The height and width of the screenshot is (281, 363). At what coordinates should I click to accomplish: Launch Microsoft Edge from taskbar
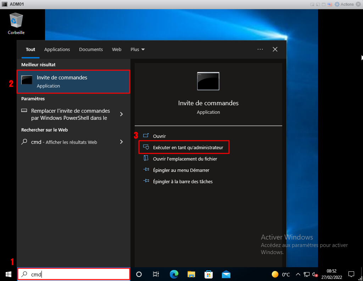pyautogui.click(x=174, y=274)
